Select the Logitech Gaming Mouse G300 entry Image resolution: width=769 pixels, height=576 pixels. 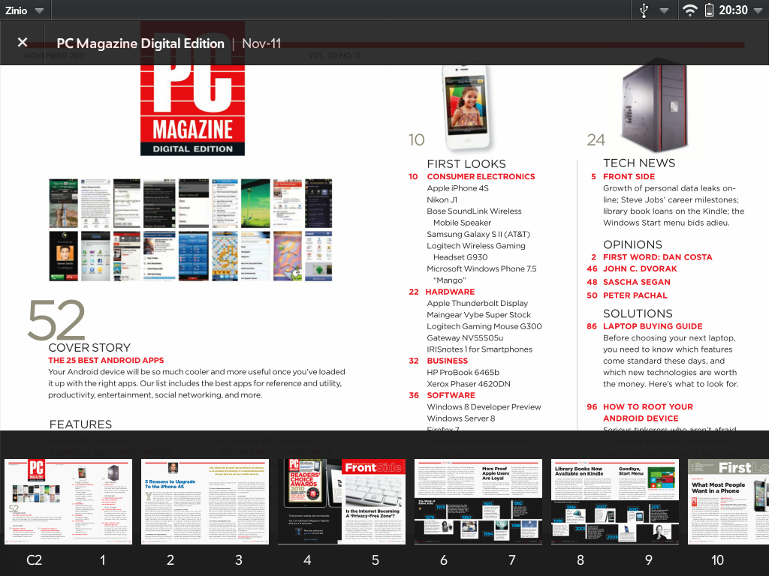click(x=484, y=326)
